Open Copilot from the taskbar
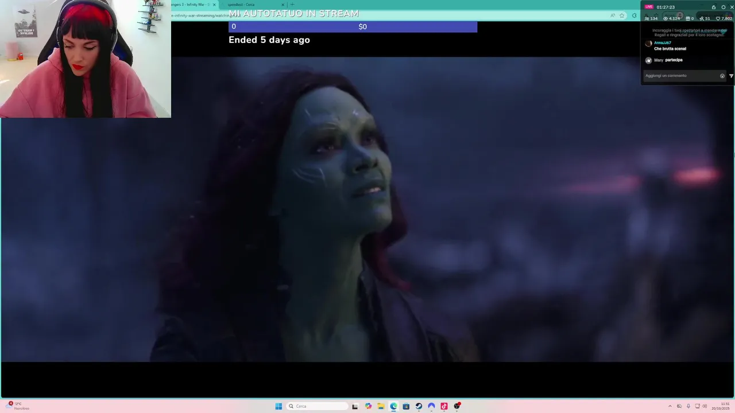 pos(368,406)
